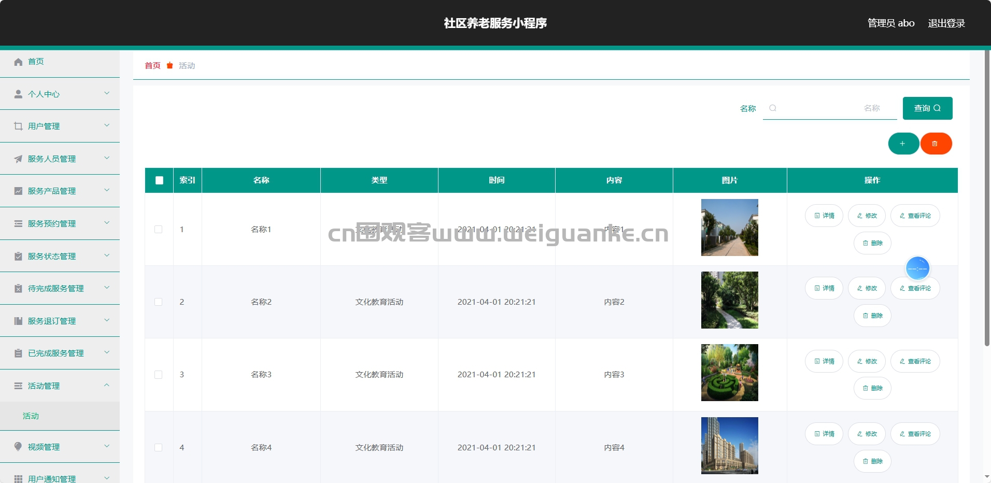Click the green plus add button
The height and width of the screenshot is (483, 991).
903,144
